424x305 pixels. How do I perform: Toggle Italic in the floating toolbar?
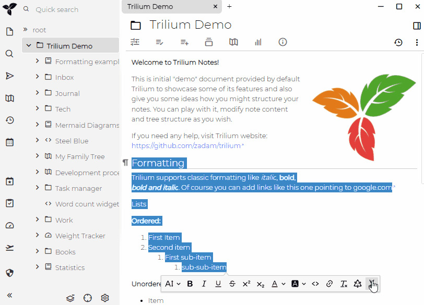click(x=204, y=284)
